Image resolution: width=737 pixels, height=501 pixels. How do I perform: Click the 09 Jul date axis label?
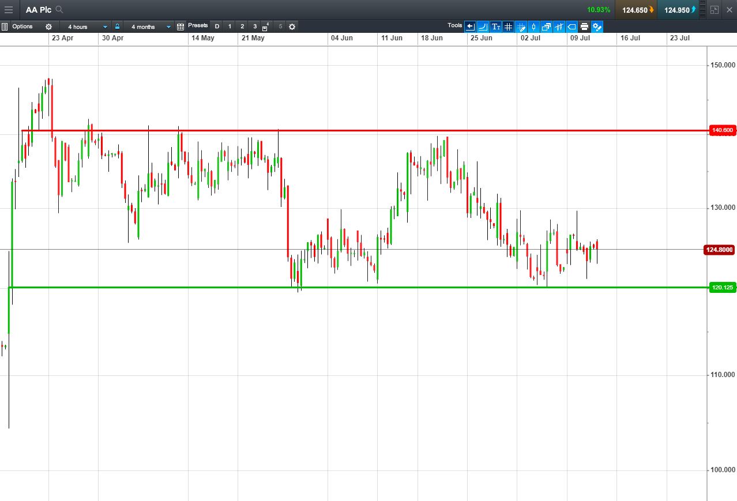click(x=580, y=38)
